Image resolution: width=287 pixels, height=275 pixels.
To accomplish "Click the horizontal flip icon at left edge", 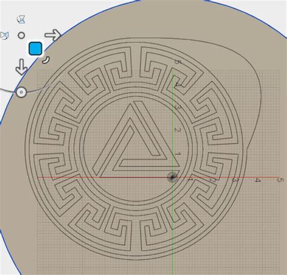I will 4,36.
